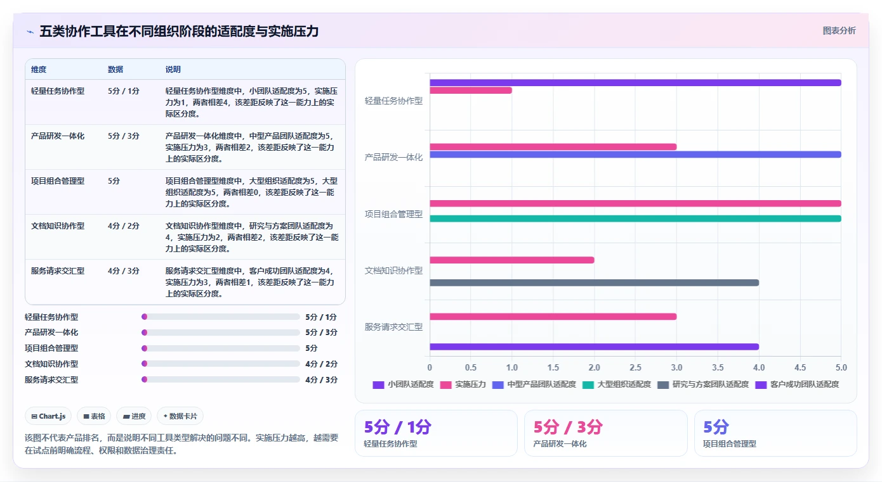Viewport: 882px width, 482px height.
Task: Open the 5分 项目组合管理型 data card
Action: pos(775,433)
